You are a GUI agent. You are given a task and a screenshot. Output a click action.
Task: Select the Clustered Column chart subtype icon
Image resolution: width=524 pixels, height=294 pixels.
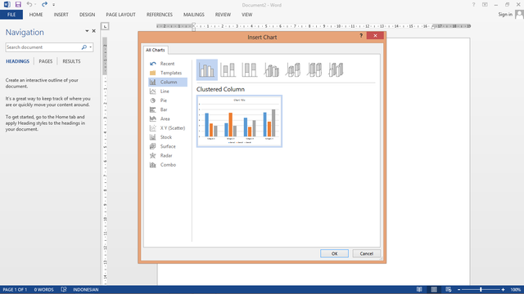207,70
